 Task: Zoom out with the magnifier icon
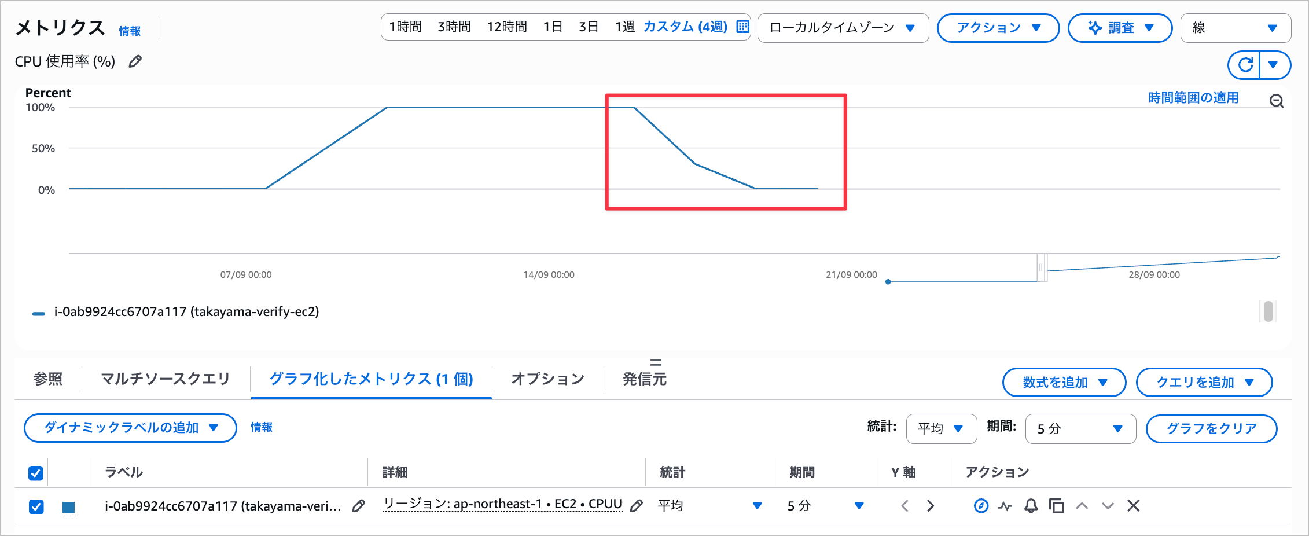point(1277,101)
